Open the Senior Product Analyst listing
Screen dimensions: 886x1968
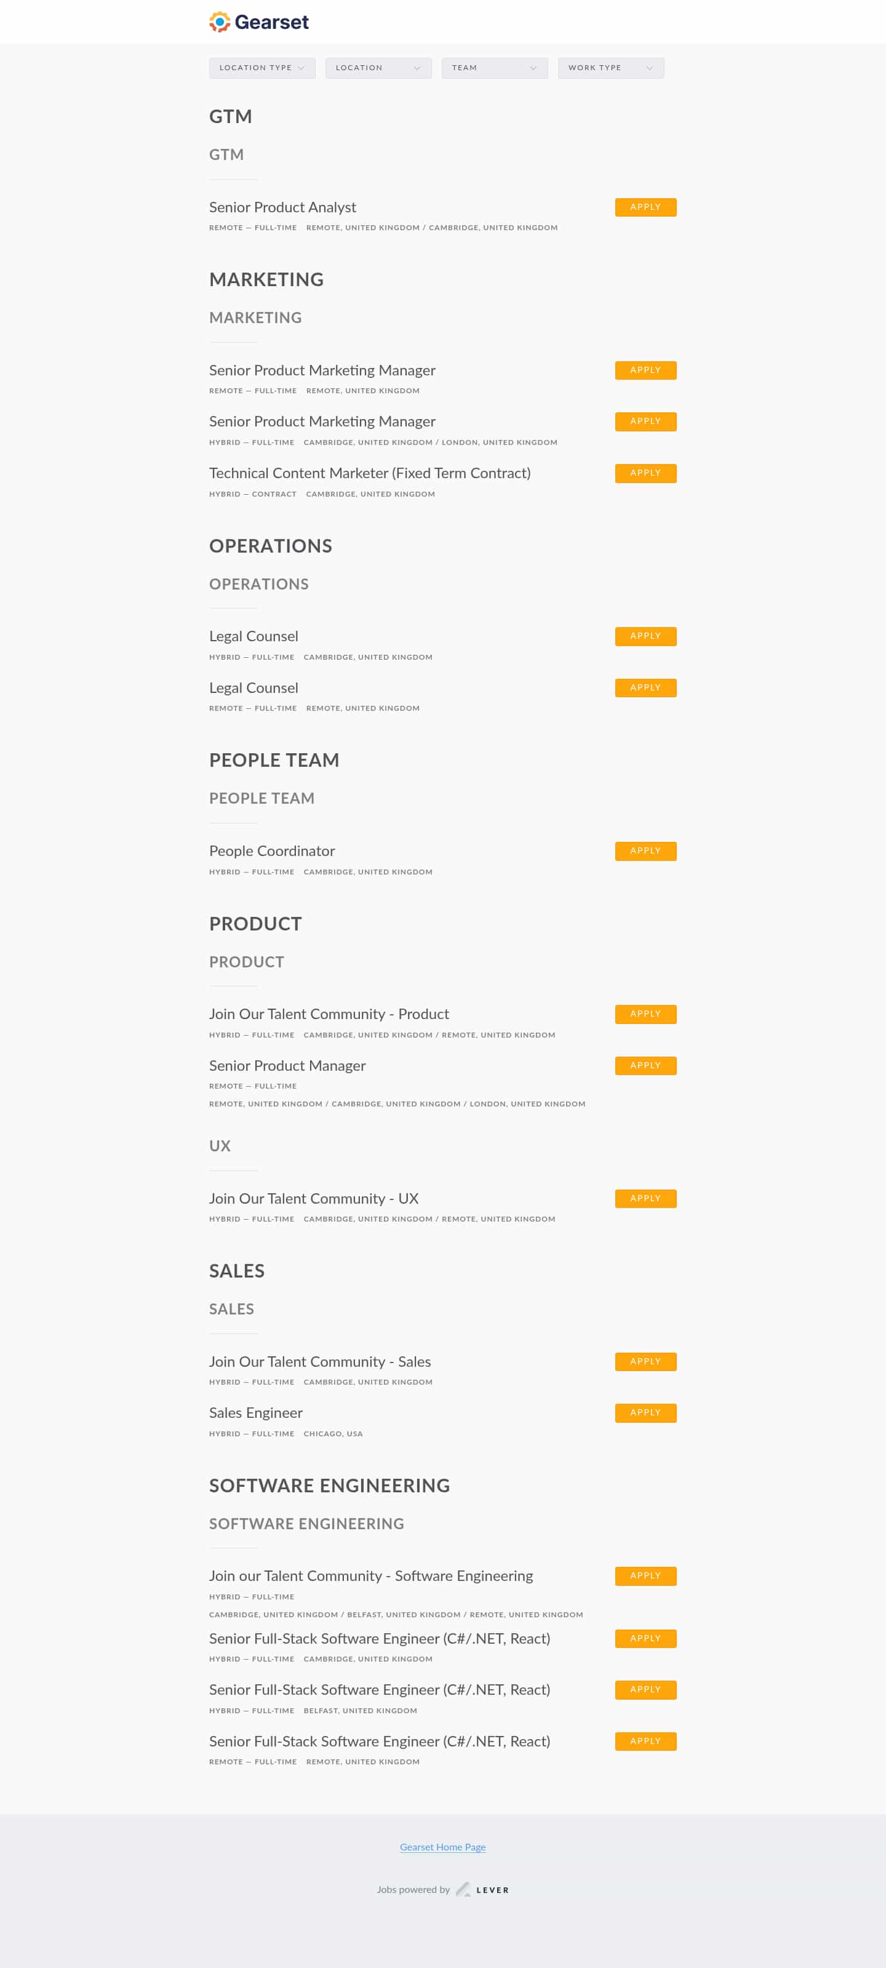click(282, 207)
